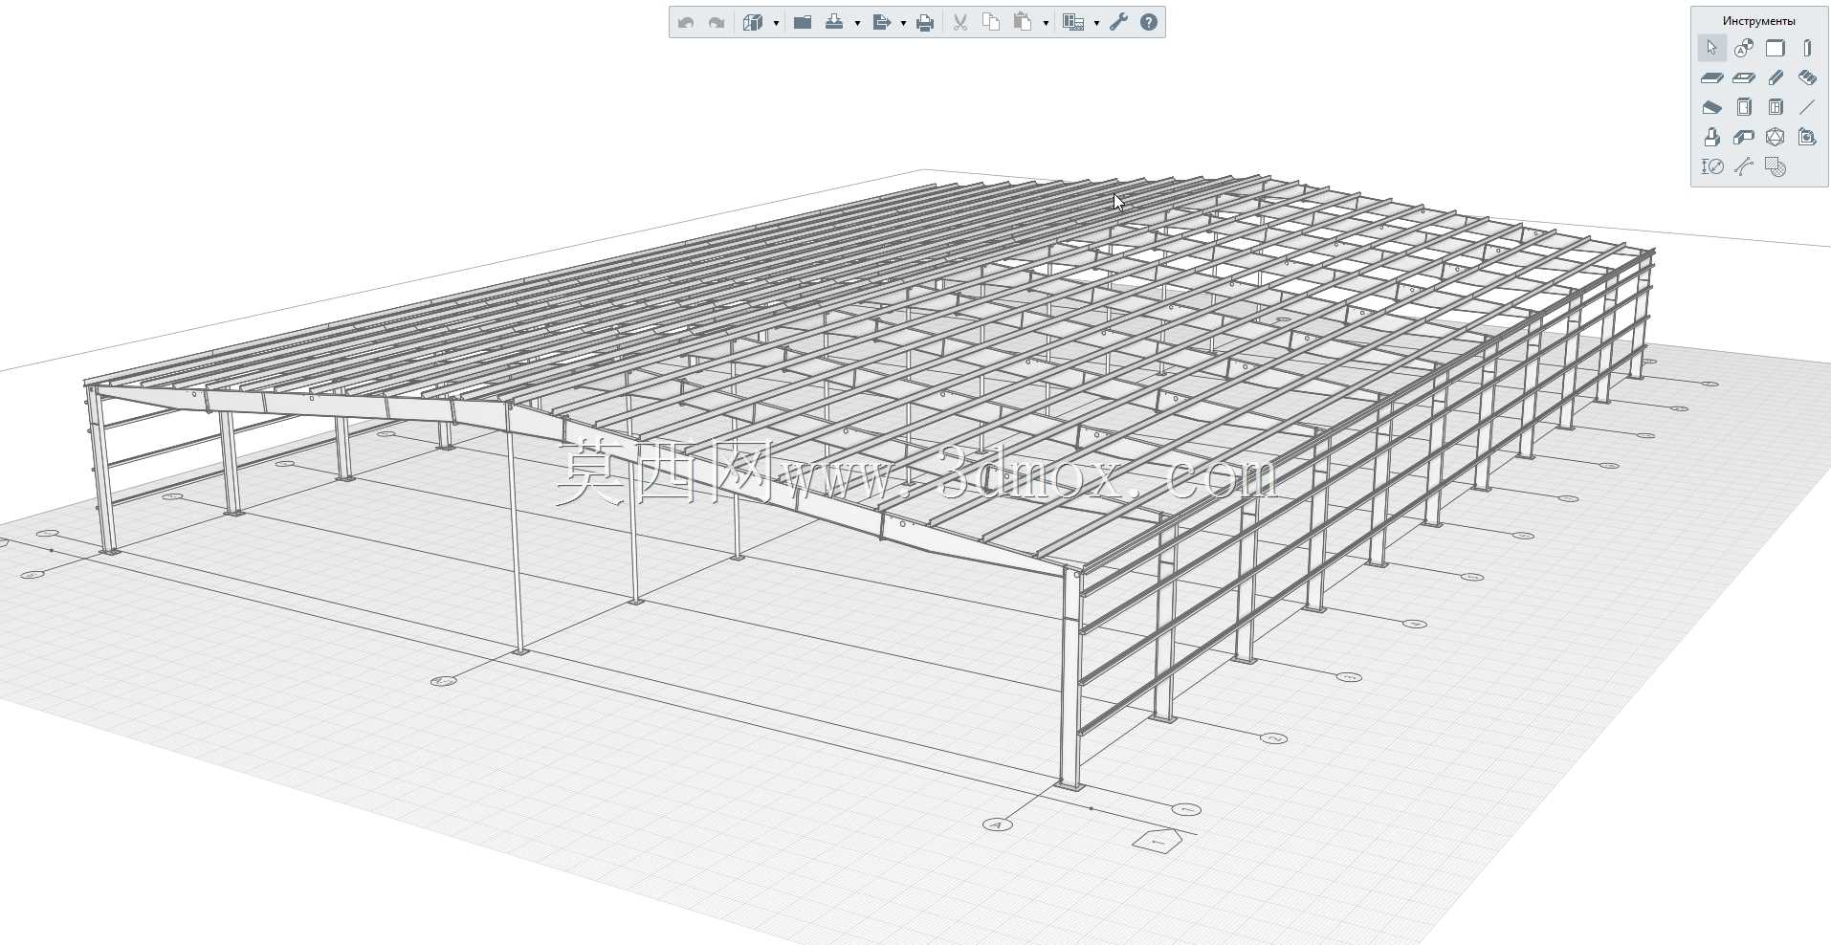
Task: Click the axis bubble labeled A
Action: click(x=998, y=824)
